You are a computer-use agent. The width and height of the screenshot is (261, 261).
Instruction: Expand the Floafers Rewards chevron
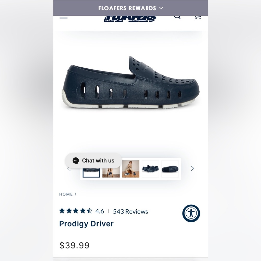pos(161,8)
